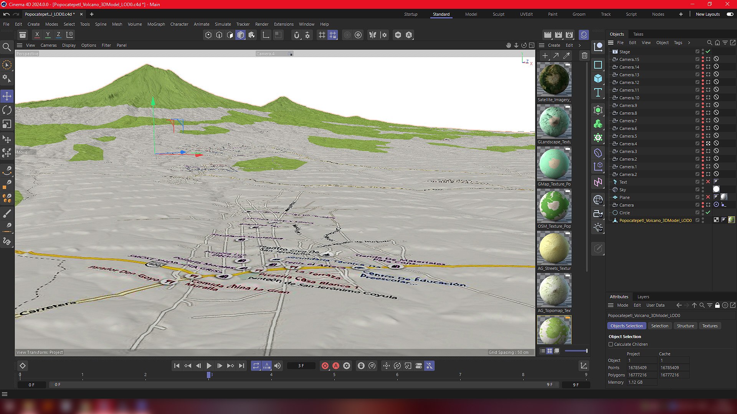
Task: Open the viewport Cameras menu
Action: pyautogui.click(x=49, y=45)
